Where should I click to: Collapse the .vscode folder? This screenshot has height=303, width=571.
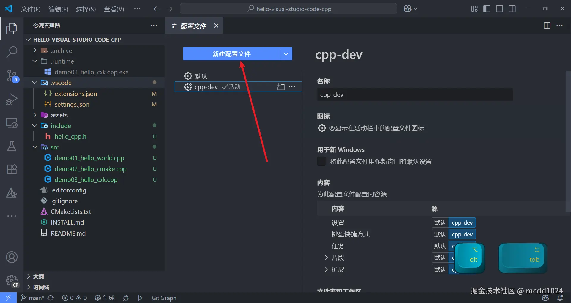[x=35, y=83]
